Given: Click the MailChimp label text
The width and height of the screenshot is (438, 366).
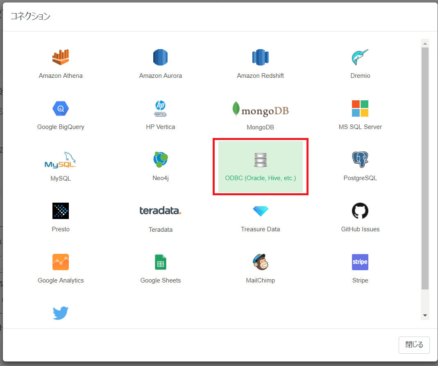Looking at the screenshot, I should [260, 280].
